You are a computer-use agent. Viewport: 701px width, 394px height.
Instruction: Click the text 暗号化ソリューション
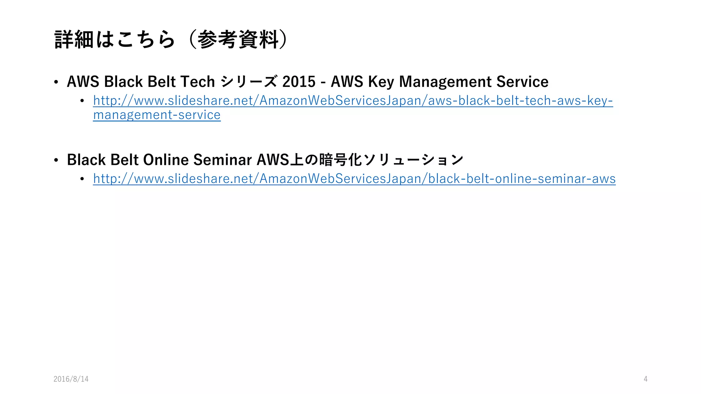click(x=391, y=160)
